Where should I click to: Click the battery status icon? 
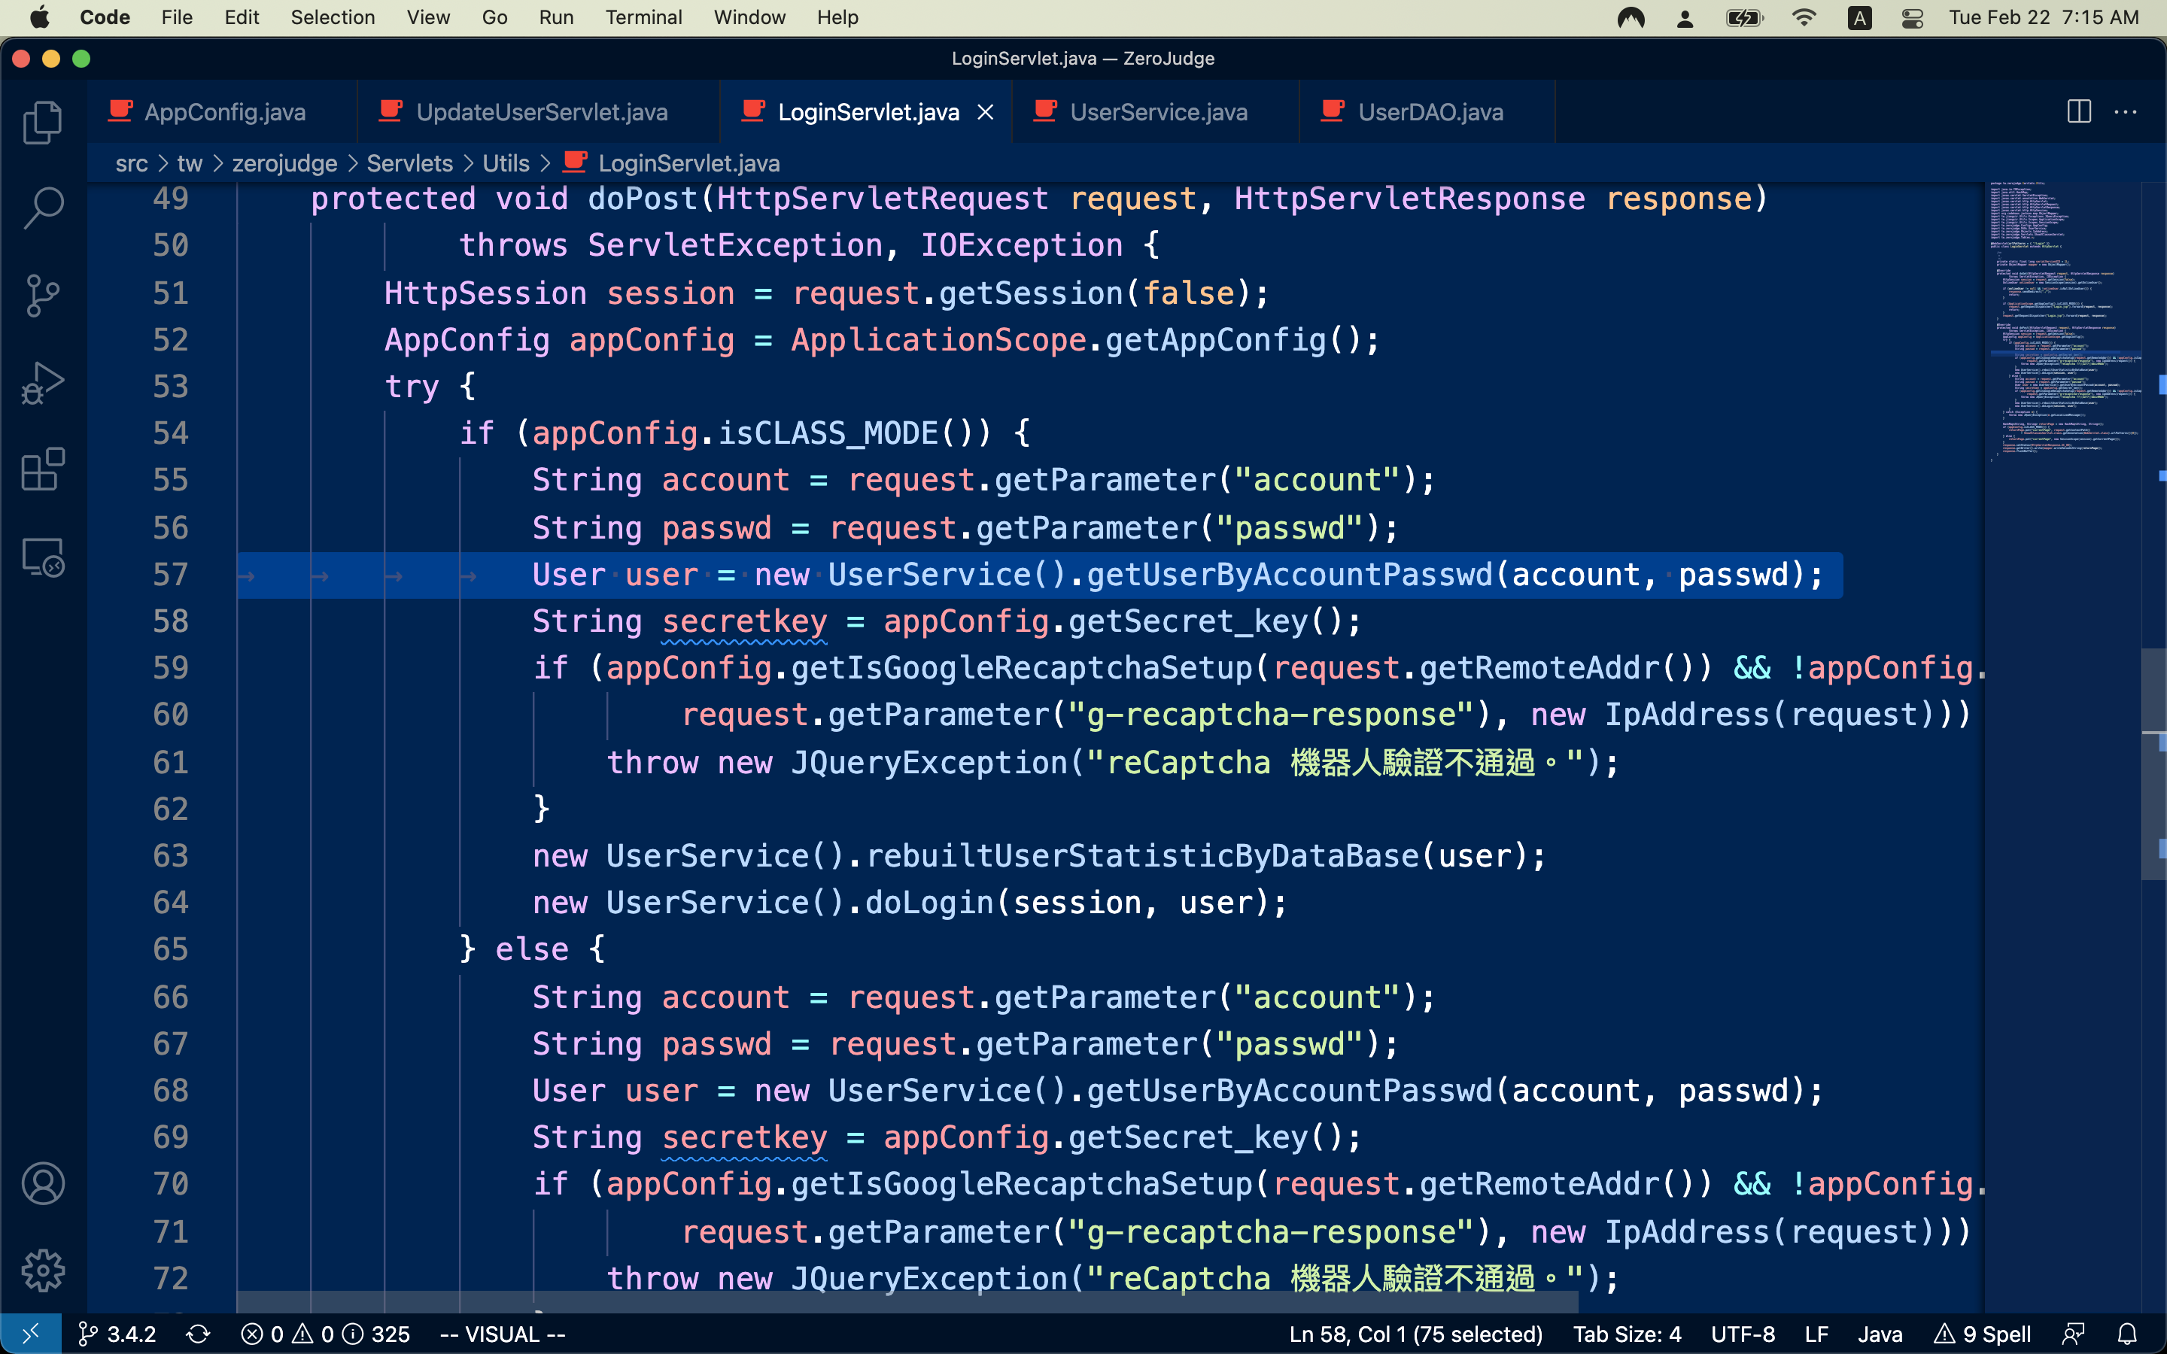(x=1745, y=17)
